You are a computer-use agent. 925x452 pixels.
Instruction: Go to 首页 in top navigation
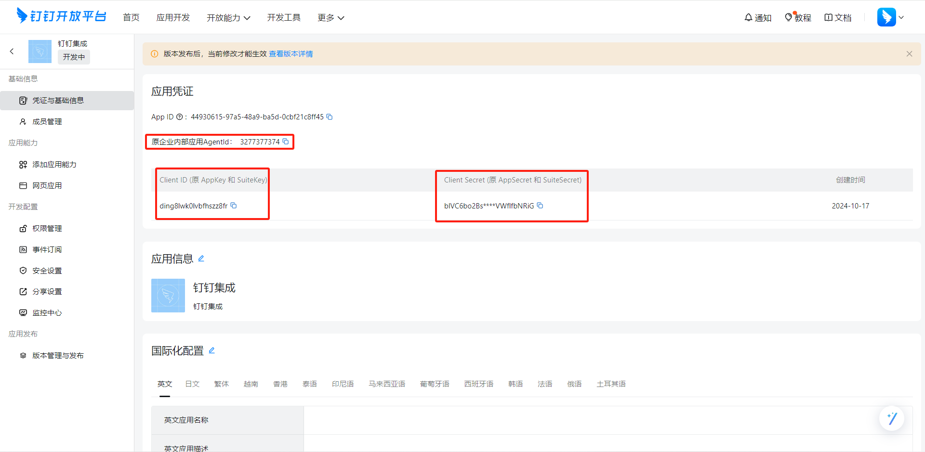coord(131,18)
